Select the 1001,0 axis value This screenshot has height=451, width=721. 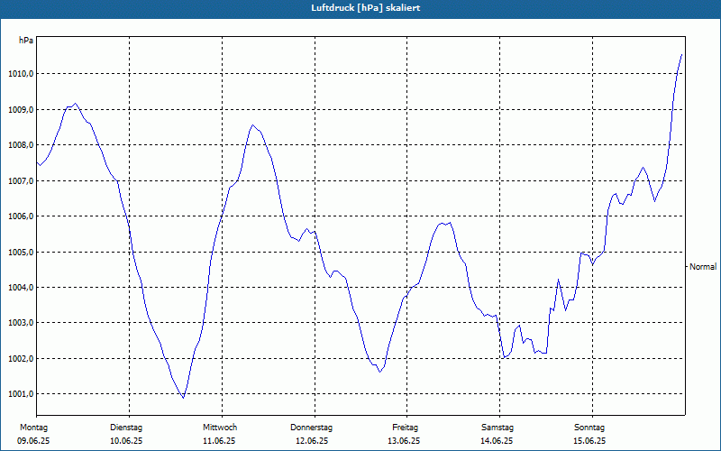click(21, 394)
